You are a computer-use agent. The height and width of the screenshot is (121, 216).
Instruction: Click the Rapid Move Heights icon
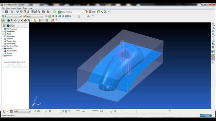pos(25,12)
